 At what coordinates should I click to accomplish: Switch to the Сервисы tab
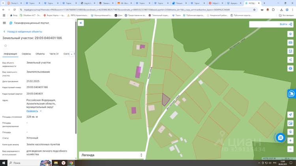(x=26, y=54)
